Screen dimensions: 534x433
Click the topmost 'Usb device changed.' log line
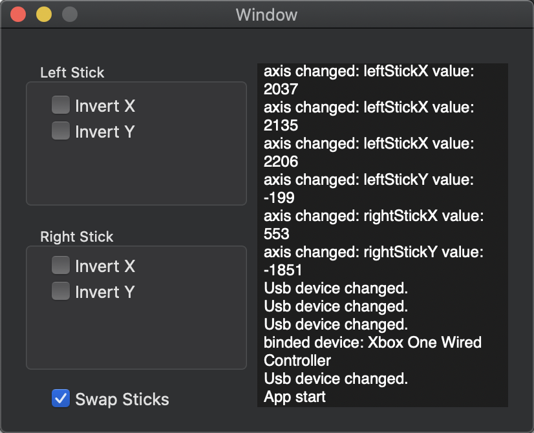click(335, 288)
